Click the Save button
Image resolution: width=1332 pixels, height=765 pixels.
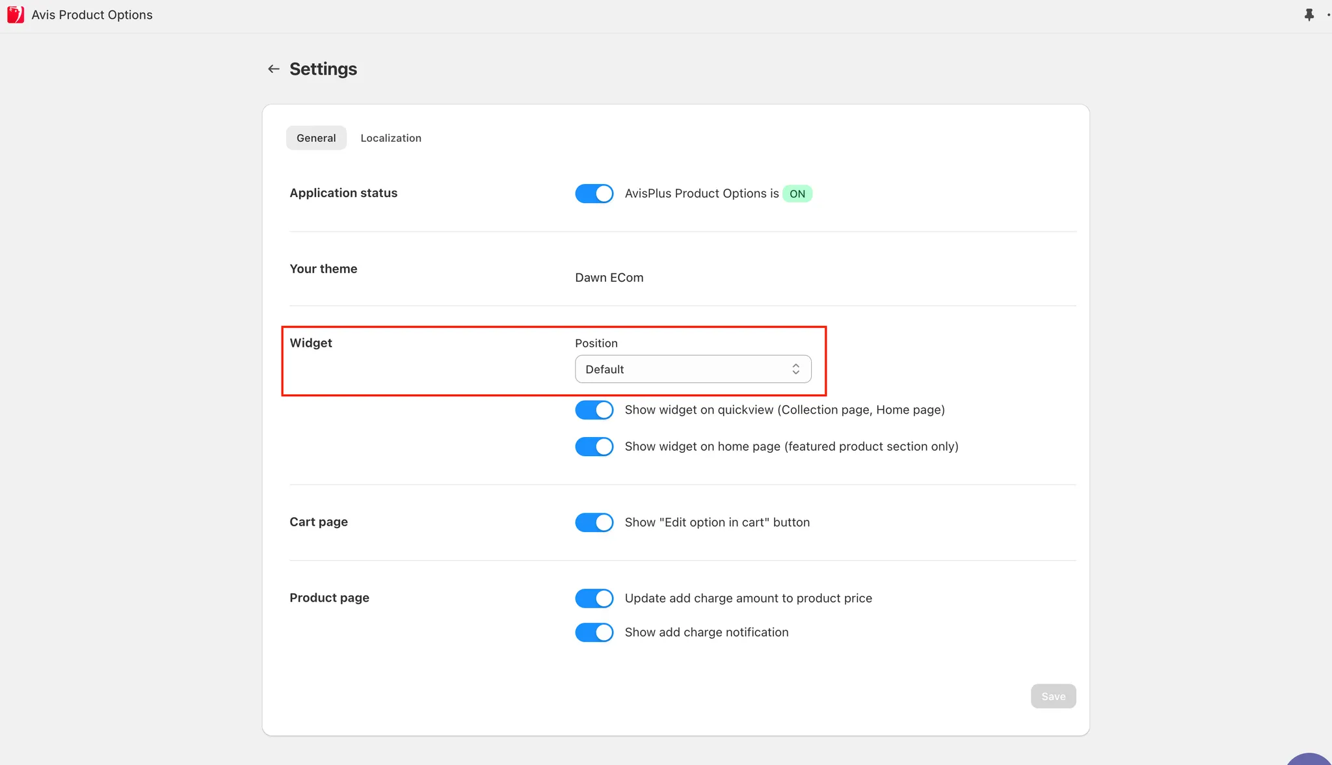point(1053,696)
